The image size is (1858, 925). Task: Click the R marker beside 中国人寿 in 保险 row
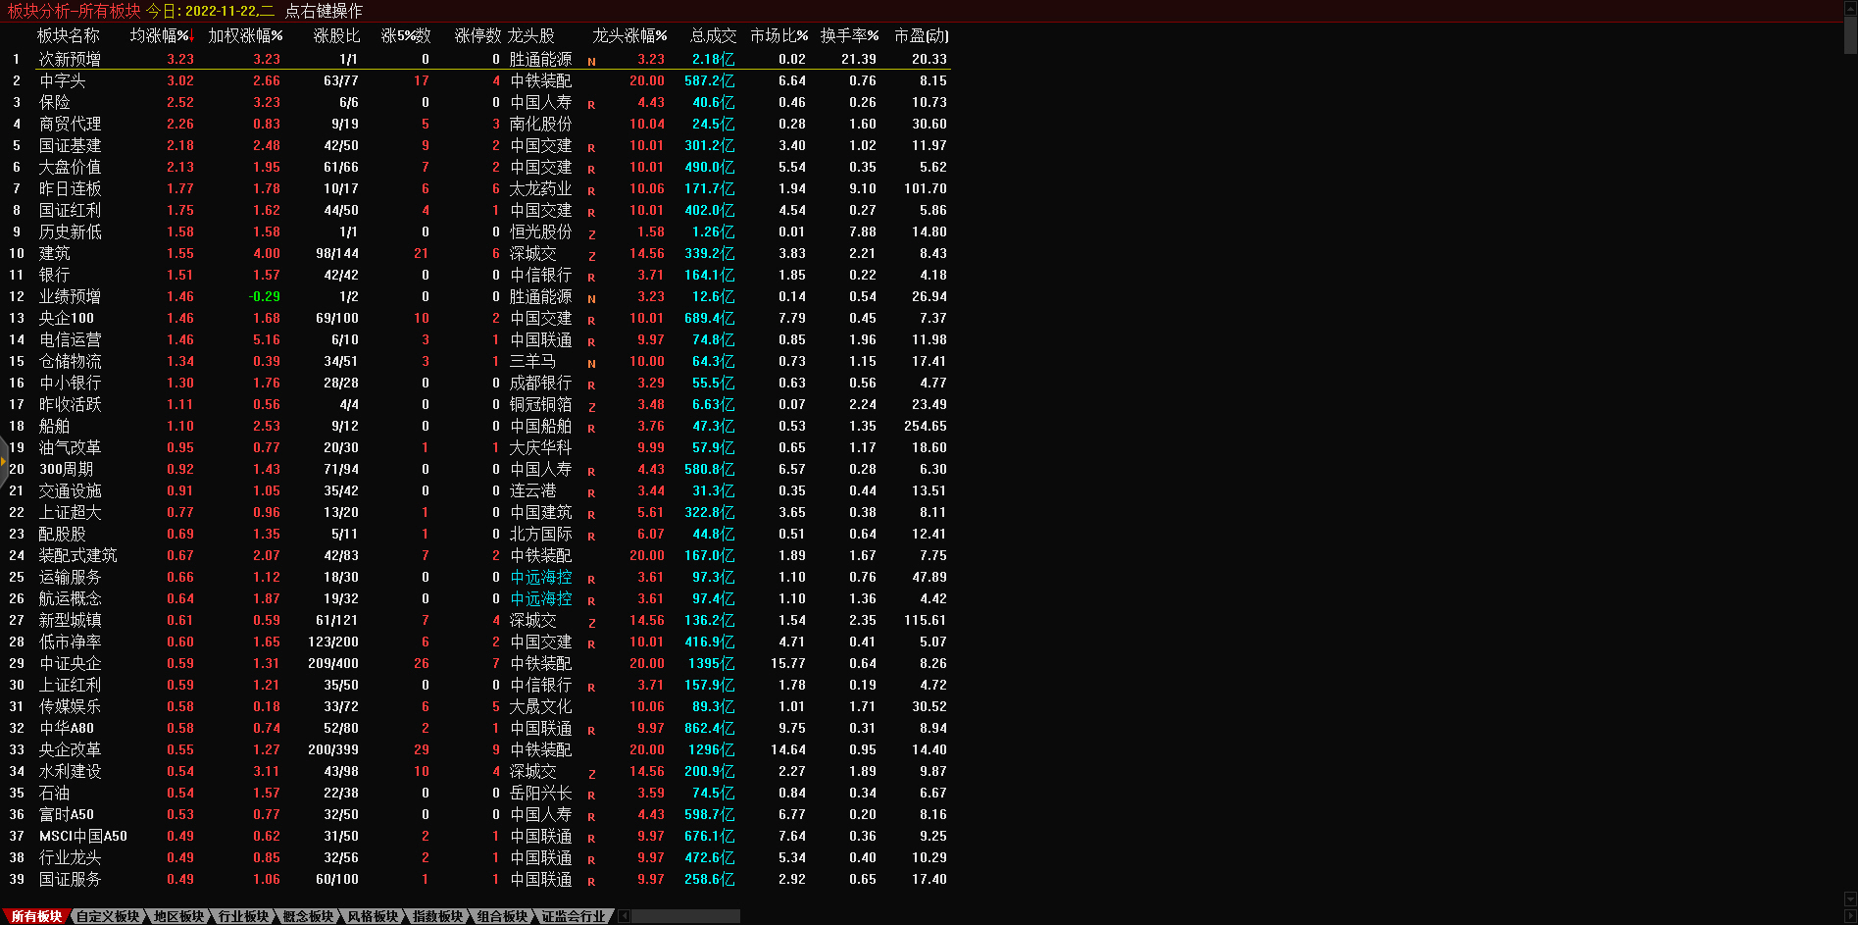click(x=591, y=105)
